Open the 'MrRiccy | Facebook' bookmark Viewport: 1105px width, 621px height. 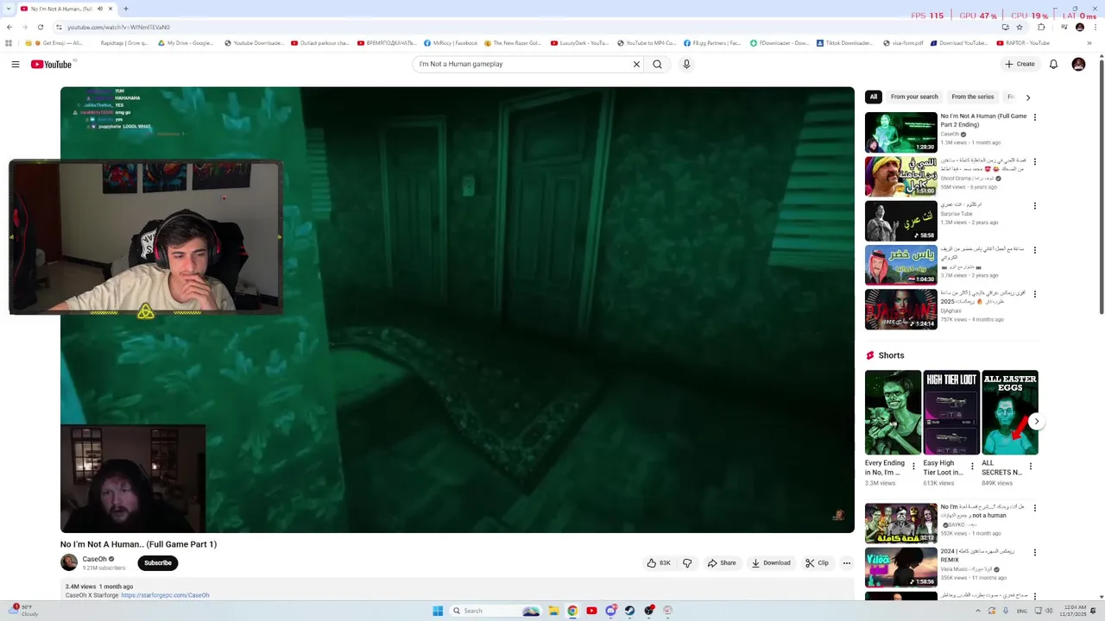pyautogui.click(x=450, y=43)
